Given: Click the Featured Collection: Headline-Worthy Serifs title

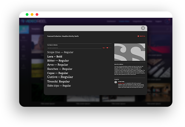Looking at the screenshot, I should (x=63, y=36).
